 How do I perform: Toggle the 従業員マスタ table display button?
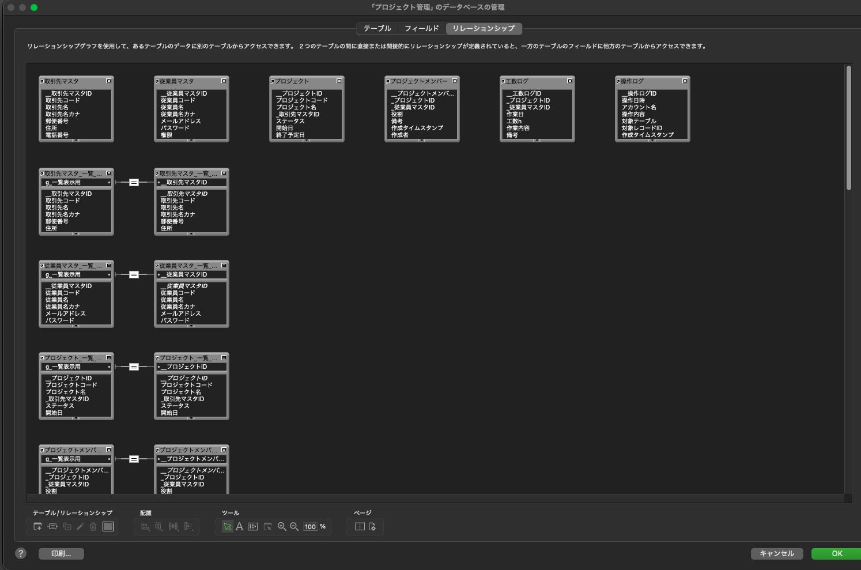point(224,81)
